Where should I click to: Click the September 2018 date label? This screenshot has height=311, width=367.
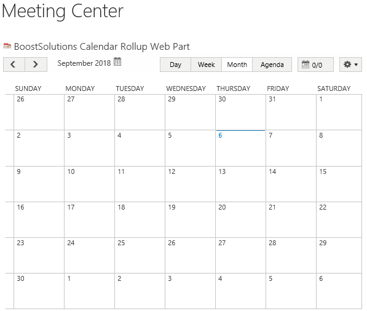(x=84, y=63)
